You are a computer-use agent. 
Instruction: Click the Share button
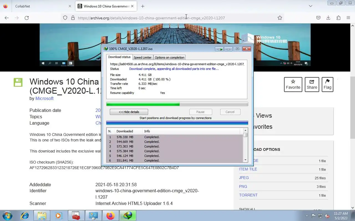click(x=312, y=85)
